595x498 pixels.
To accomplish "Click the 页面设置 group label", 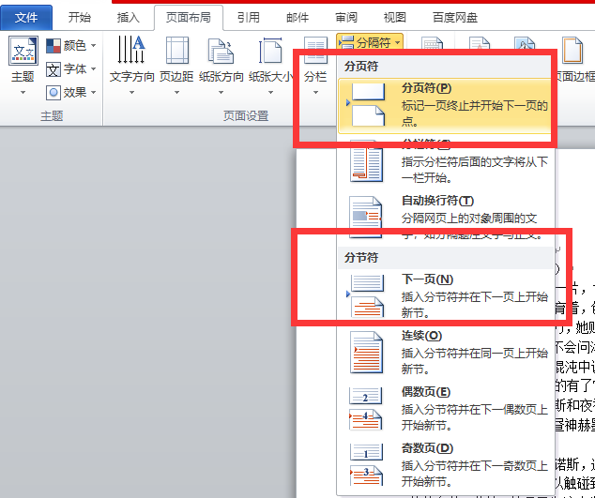I will 246,116.
